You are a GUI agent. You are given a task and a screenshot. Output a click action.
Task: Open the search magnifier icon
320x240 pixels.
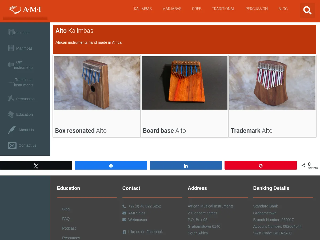(307, 10)
